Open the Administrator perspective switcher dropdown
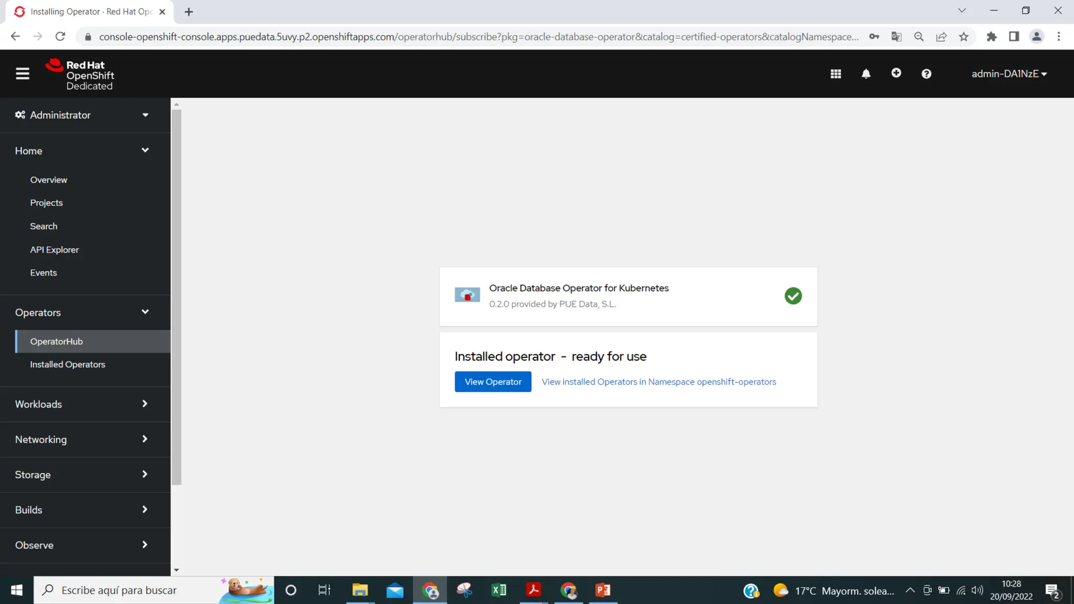 coord(82,115)
